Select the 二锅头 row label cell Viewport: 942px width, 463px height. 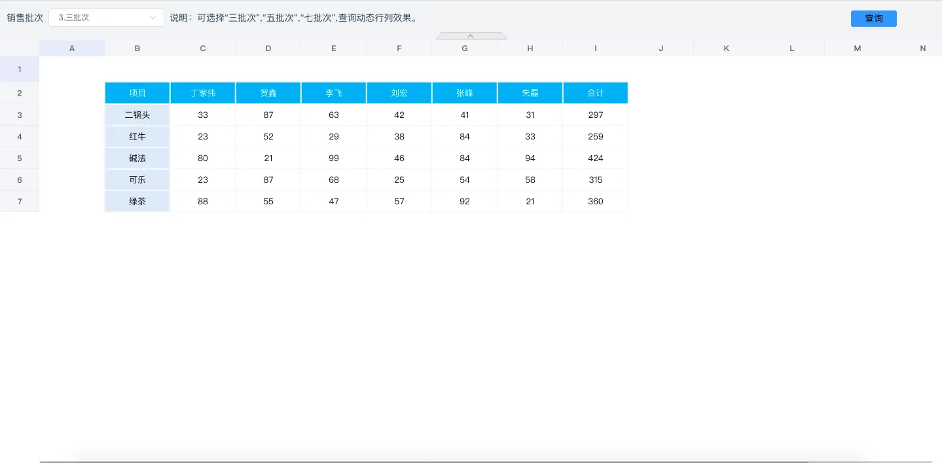(x=137, y=115)
